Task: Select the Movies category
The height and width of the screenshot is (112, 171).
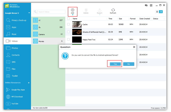Action: 48,41
